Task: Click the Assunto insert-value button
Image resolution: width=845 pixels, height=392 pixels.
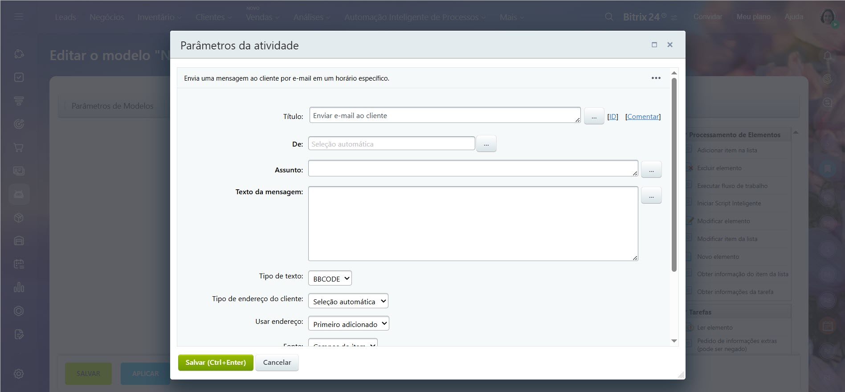Action: pos(651,170)
